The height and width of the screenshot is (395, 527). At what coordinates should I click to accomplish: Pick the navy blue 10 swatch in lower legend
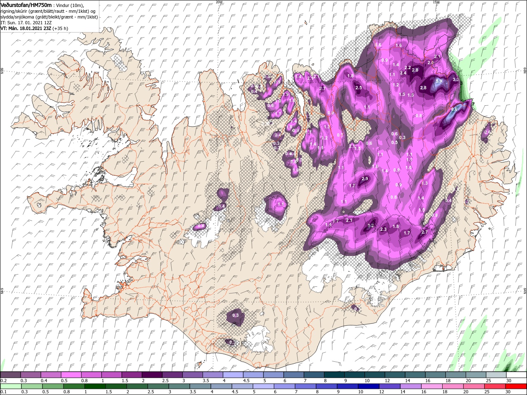pyautogui.click(x=369, y=386)
